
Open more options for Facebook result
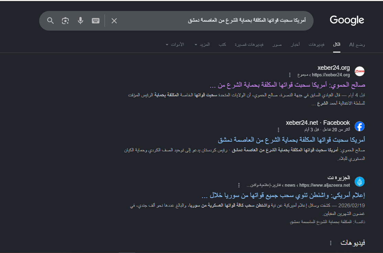click(278, 130)
